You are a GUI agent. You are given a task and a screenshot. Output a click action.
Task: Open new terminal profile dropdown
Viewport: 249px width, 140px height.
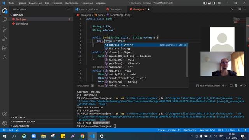(226, 86)
